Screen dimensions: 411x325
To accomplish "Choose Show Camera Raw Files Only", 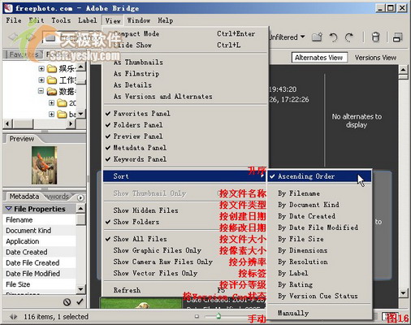I will (x=185, y=262).
